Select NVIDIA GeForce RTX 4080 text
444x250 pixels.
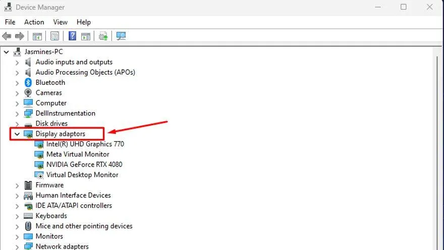(84, 165)
